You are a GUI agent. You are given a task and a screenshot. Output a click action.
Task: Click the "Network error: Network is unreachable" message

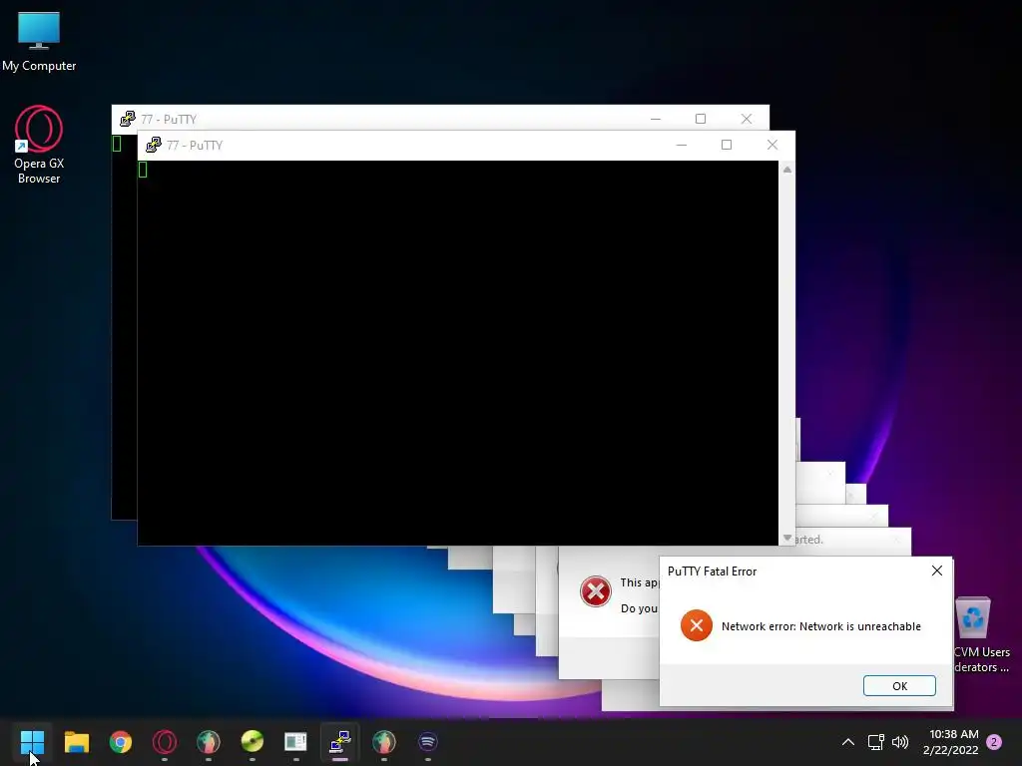coord(820,626)
